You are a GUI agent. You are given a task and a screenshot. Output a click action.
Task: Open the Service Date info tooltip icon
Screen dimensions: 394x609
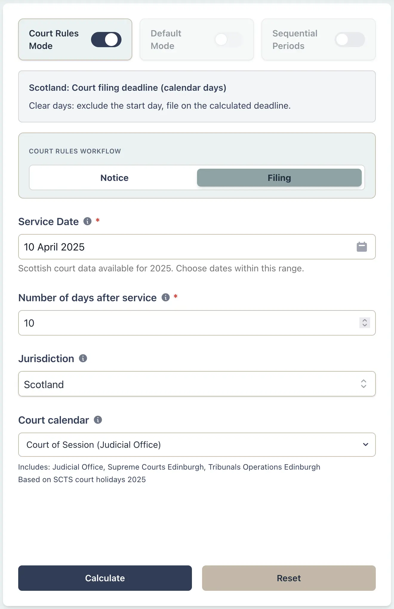(x=87, y=221)
